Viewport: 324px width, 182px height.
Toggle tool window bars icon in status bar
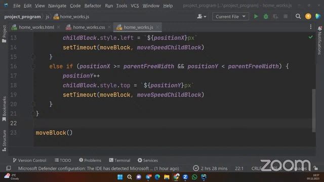pyautogui.click(x=9, y=168)
